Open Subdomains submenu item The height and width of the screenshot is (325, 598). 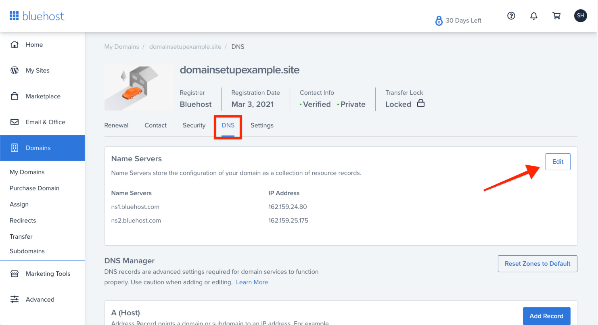27,251
